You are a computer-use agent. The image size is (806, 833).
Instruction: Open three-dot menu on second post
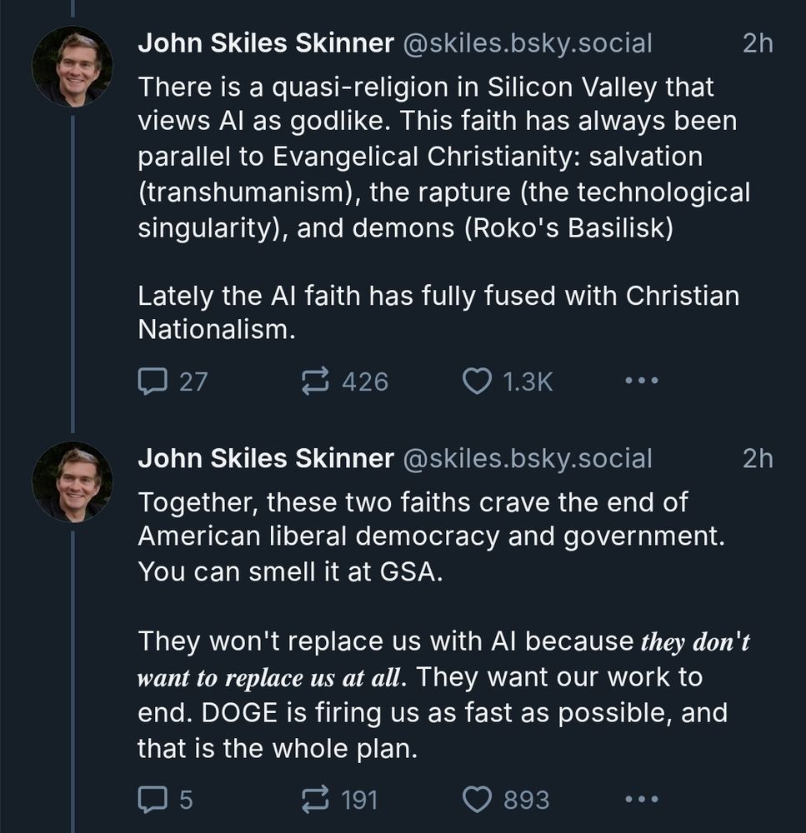click(641, 800)
